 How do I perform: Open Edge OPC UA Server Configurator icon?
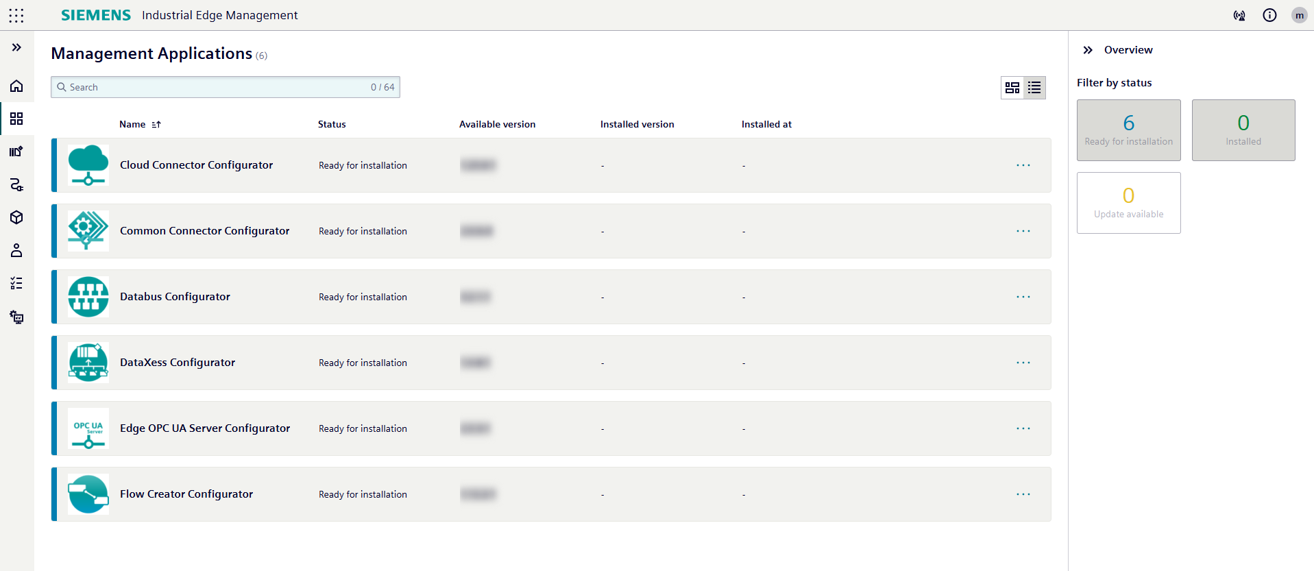[88, 428]
